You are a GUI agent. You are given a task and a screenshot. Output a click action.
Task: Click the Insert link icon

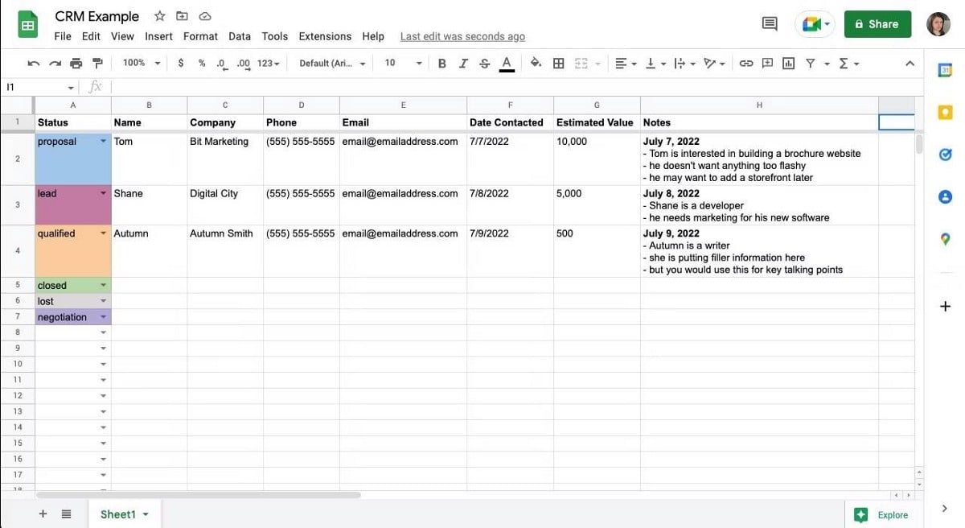pyautogui.click(x=745, y=63)
